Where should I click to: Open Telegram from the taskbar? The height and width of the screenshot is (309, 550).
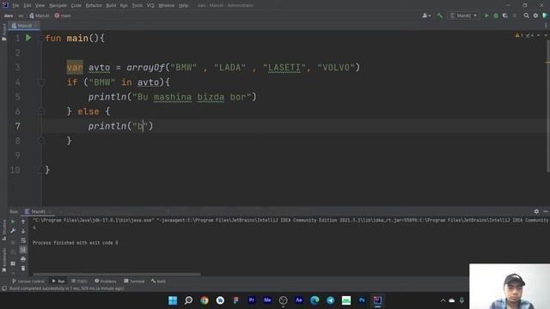pyautogui.click(x=330, y=300)
